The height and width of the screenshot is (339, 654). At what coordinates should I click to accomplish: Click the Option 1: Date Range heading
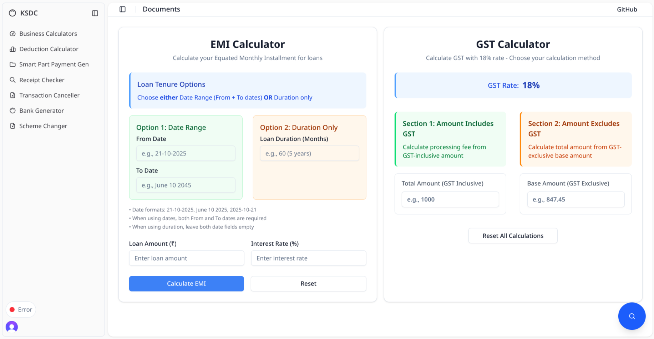point(171,127)
